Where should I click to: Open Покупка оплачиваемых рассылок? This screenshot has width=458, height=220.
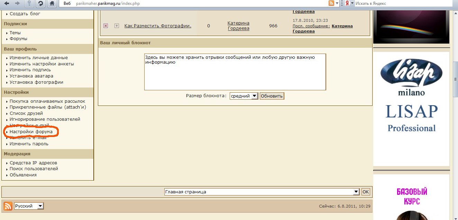(47, 101)
